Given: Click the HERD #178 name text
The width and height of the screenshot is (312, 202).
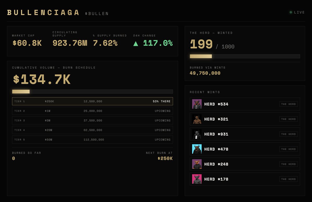Looking at the screenshot, I should pos(216,179).
